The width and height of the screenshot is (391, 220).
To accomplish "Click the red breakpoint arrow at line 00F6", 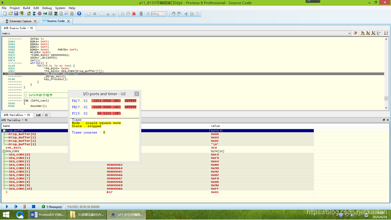I will coord(4,74).
